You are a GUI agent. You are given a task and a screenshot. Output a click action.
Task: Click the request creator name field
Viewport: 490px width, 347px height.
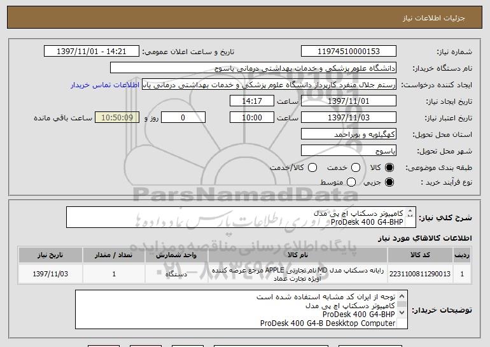tap(269, 85)
